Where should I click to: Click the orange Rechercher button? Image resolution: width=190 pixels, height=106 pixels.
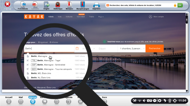pyautogui.click(x=155, y=48)
